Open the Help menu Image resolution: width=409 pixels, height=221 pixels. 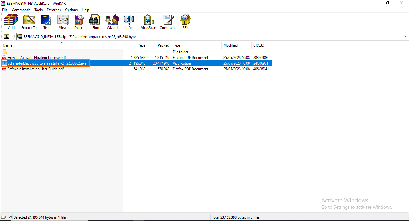[x=86, y=10]
